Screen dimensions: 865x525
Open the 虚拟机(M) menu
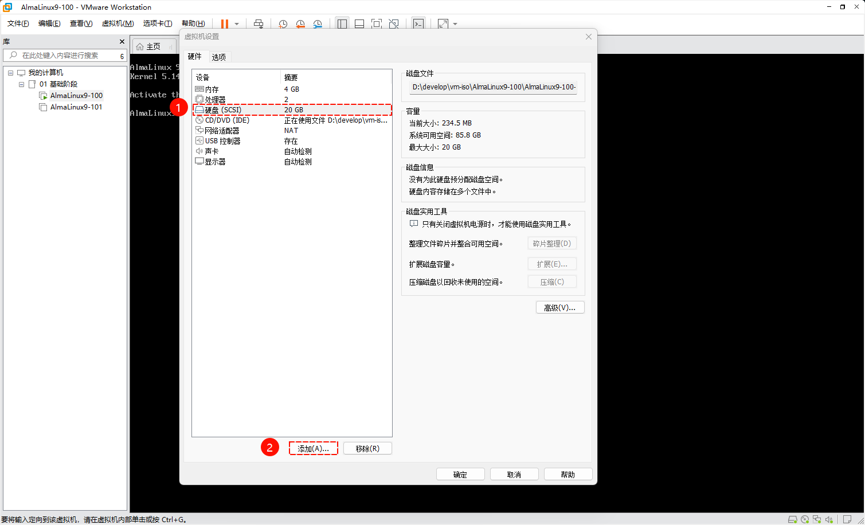(118, 23)
